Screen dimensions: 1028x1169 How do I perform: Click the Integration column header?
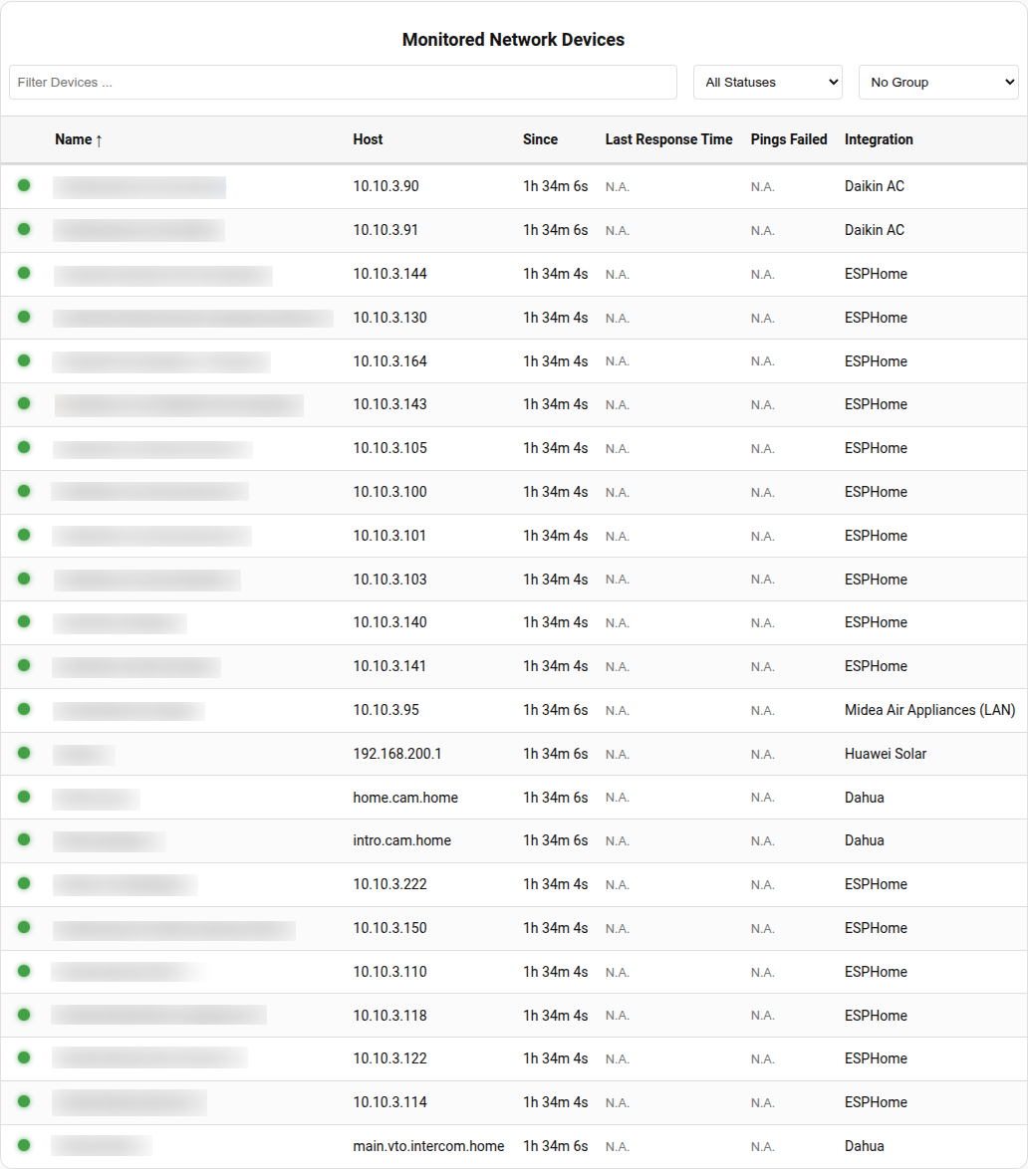(879, 139)
